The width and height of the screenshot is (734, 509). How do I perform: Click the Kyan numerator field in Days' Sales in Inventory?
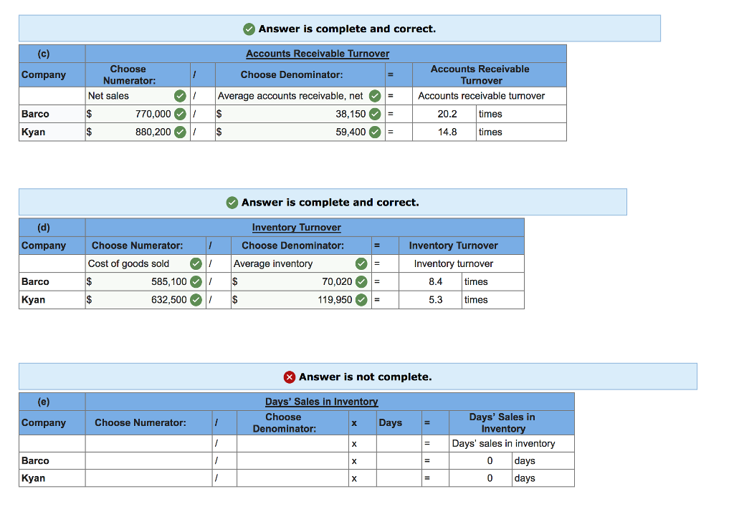tap(149, 478)
